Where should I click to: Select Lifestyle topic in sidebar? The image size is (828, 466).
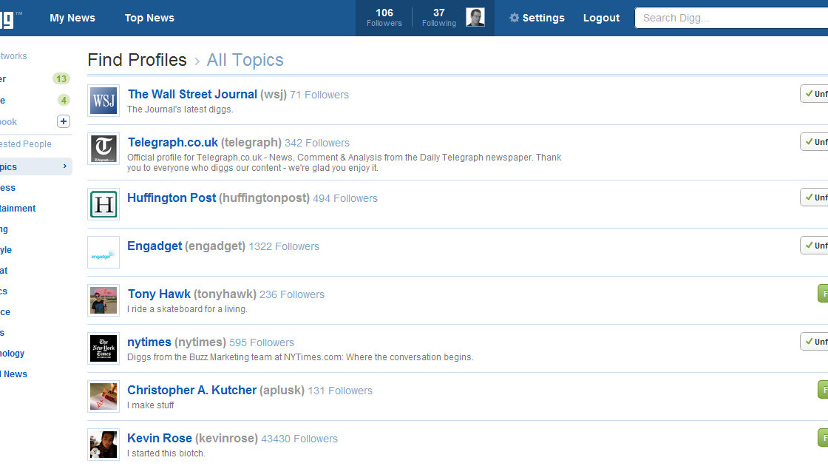(x=6, y=249)
